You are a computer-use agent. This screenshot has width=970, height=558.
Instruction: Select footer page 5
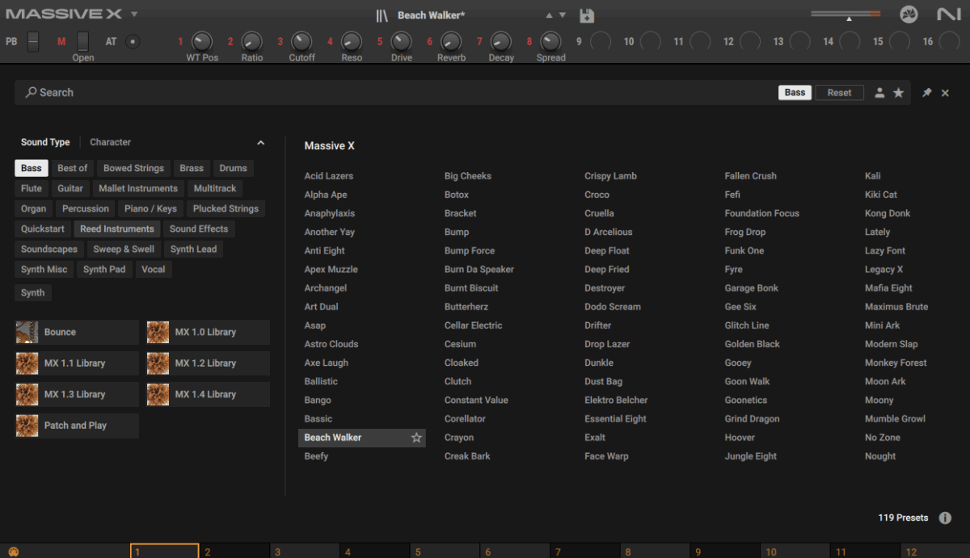pyautogui.click(x=445, y=552)
